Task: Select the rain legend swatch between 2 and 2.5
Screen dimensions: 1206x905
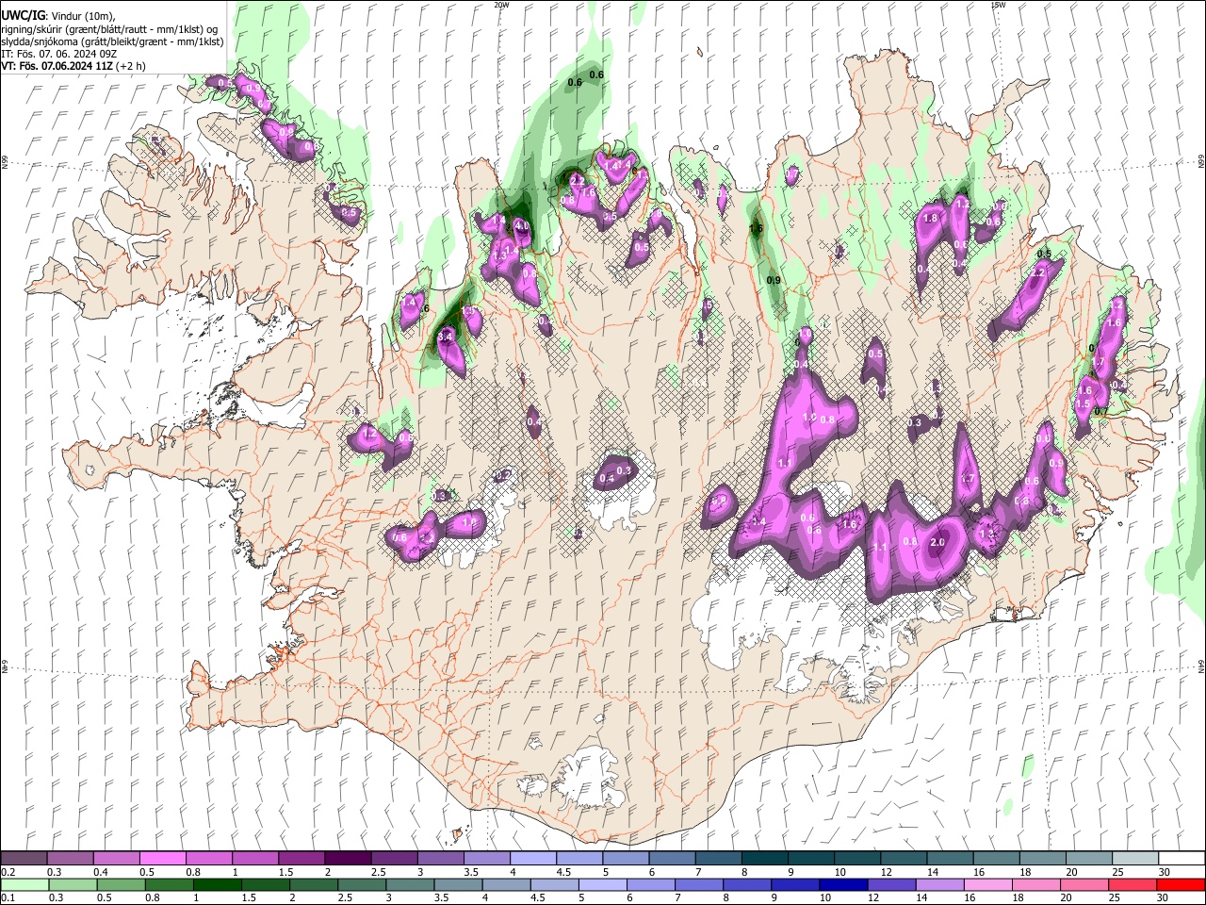Action: coord(313,884)
